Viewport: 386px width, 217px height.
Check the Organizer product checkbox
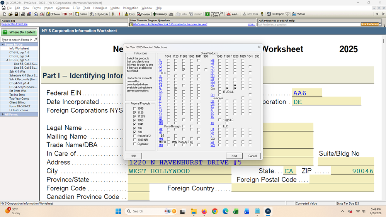(134, 144)
